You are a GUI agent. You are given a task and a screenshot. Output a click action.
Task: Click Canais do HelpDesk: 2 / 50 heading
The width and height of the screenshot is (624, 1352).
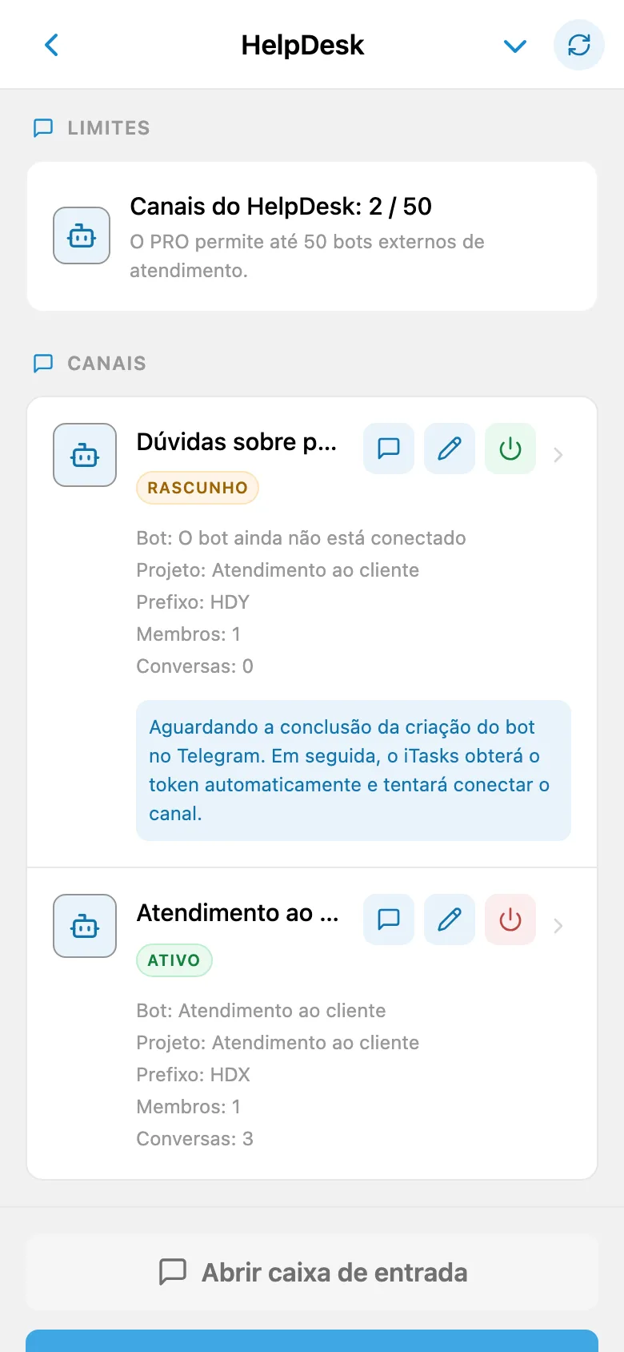(x=281, y=207)
